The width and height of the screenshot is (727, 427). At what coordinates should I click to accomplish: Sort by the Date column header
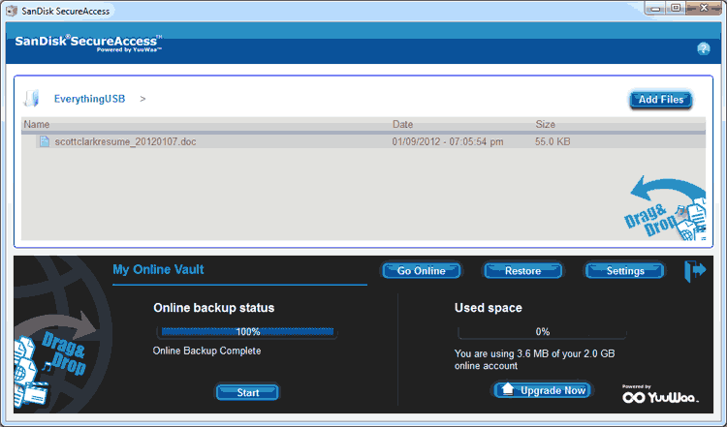pyautogui.click(x=402, y=124)
